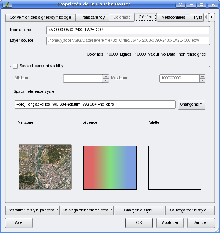The image size is (220, 233).
Task: Click the Miniature aerial thumbnail
Action: click(x=45, y=167)
